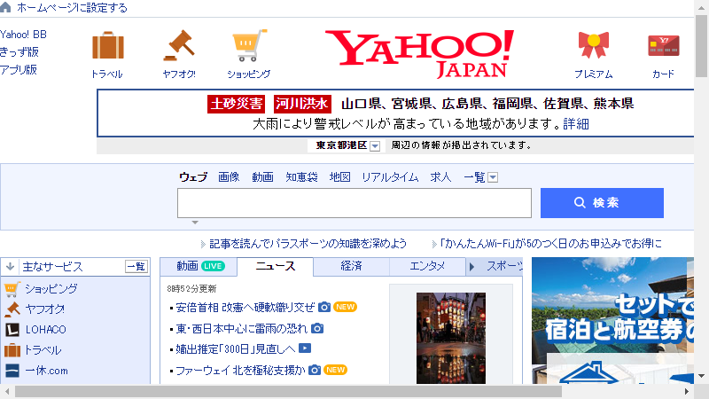Image resolution: width=709 pixels, height=399 pixels.
Task: Click the 土砂災害 red warning label
Action: click(237, 104)
